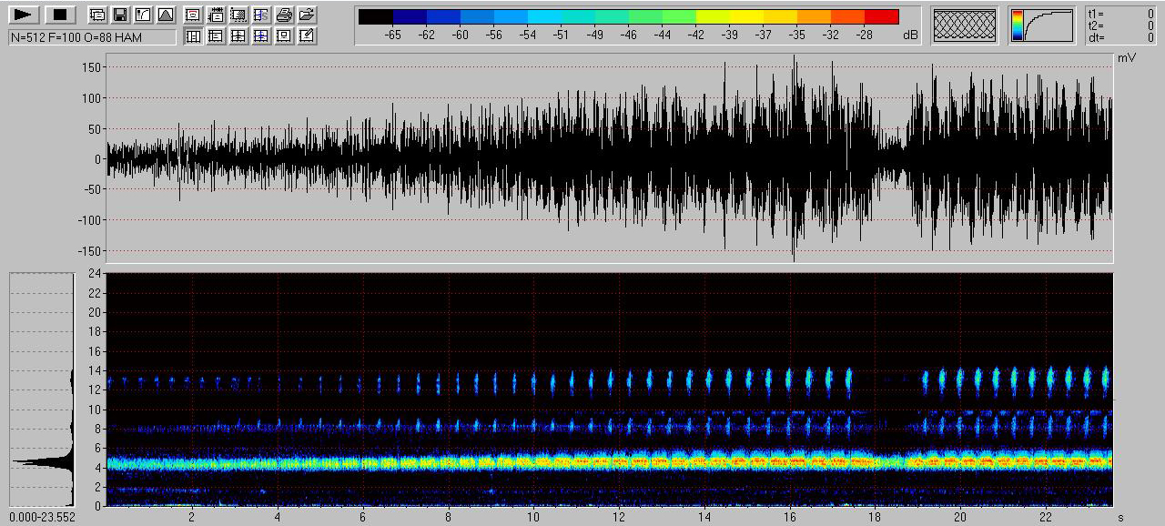Open the color palette curve button
1165x526 pixels.
[x=1041, y=25]
